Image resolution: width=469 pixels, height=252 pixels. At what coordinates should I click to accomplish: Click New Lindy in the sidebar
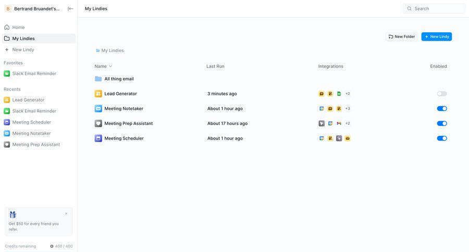pyautogui.click(x=39, y=49)
